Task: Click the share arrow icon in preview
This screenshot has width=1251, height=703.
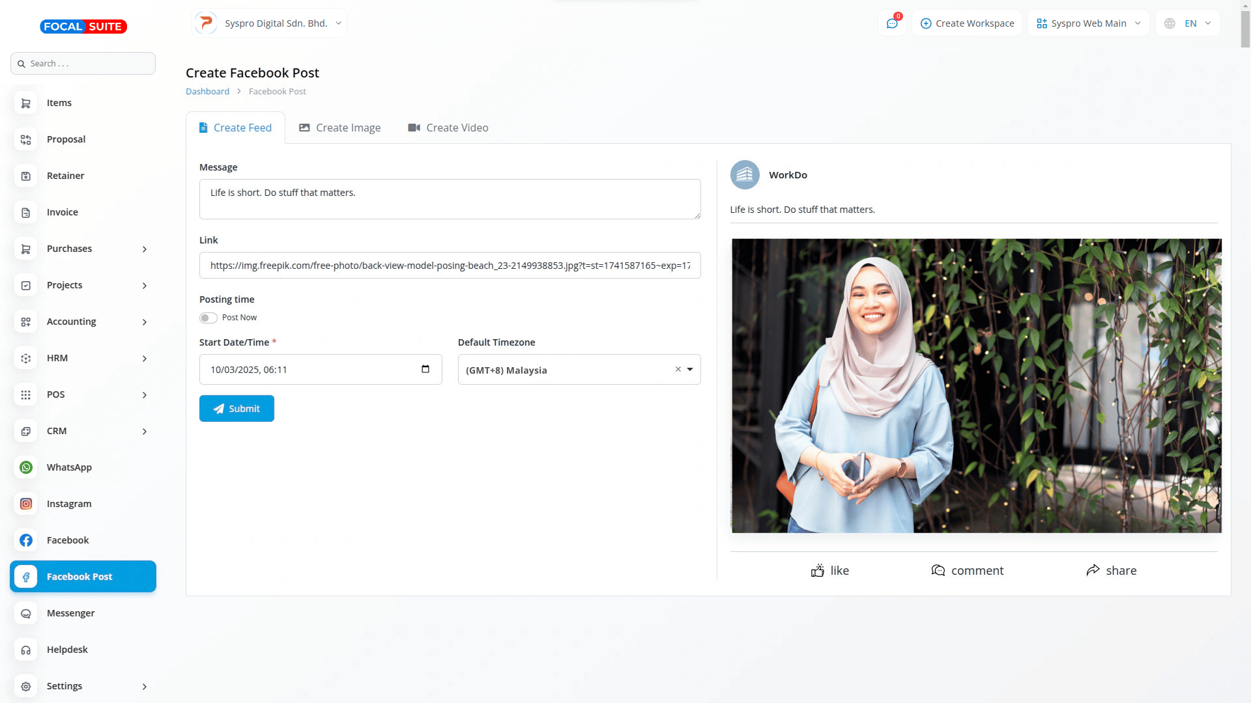Action: pyautogui.click(x=1093, y=570)
